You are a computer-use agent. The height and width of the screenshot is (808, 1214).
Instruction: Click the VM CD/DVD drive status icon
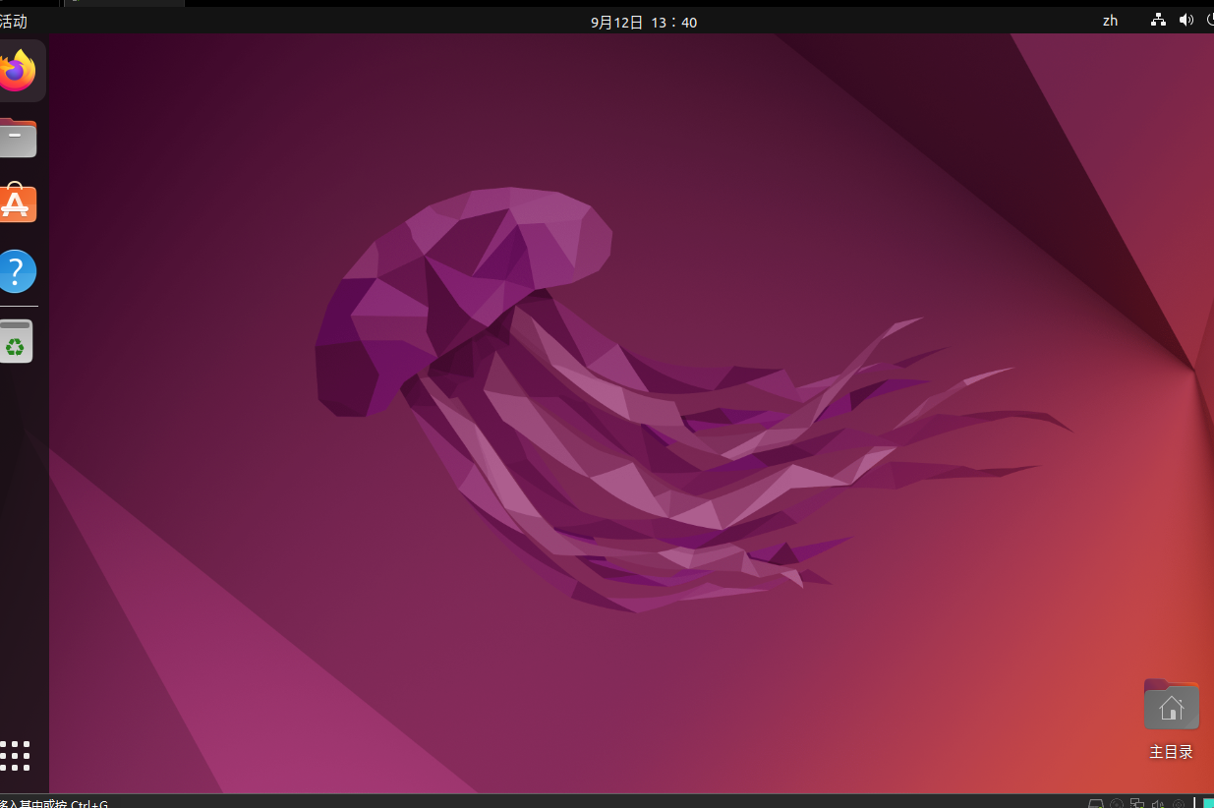tap(1117, 803)
